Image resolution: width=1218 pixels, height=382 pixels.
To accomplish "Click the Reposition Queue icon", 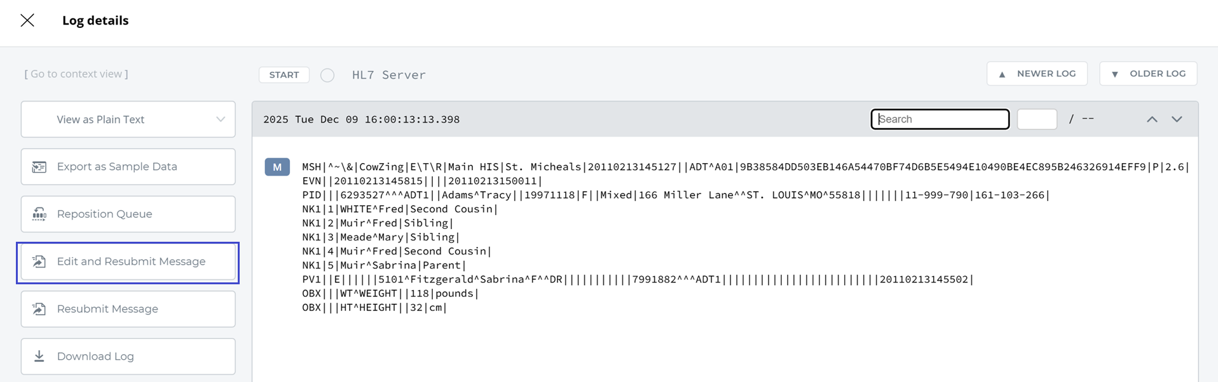I will click(39, 214).
